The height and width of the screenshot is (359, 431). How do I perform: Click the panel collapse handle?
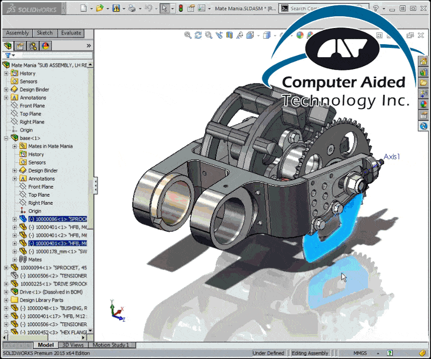click(95, 185)
